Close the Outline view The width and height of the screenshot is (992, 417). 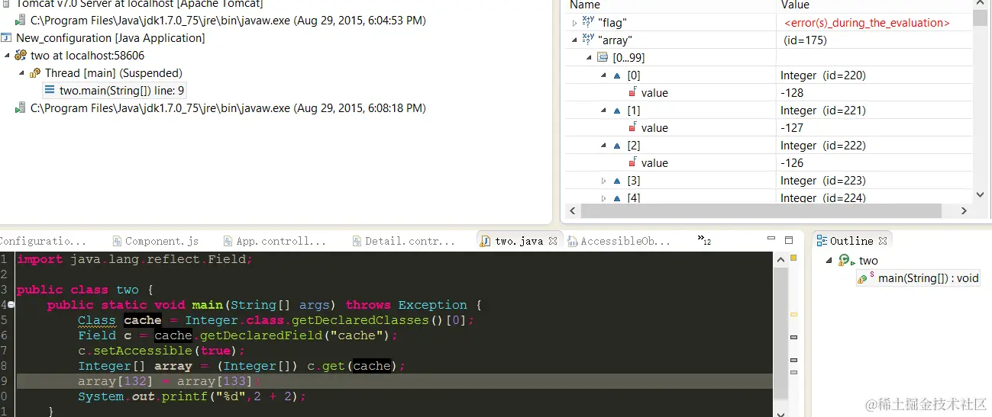coord(882,241)
